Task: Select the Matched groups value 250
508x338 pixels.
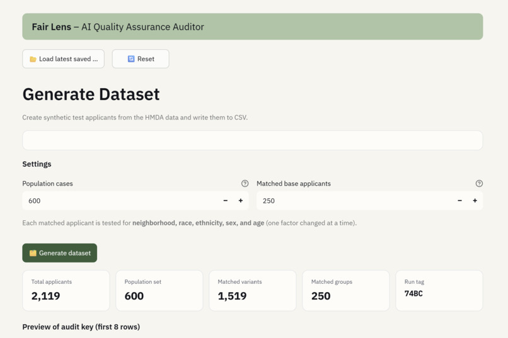Action: pyautogui.click(x=321, y=296)
